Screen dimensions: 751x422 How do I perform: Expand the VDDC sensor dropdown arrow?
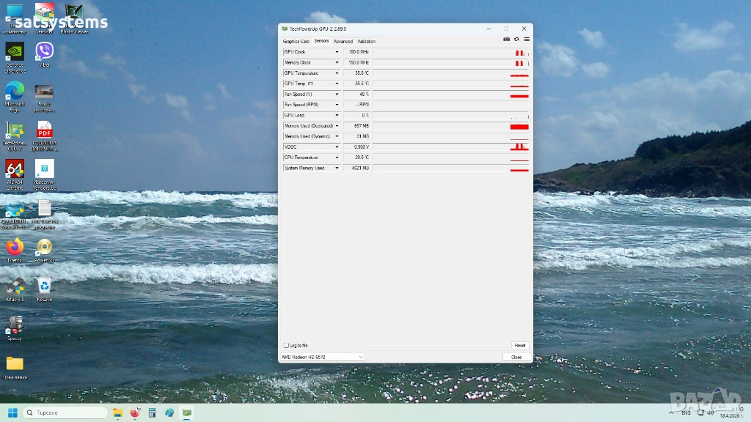(337, 147)
